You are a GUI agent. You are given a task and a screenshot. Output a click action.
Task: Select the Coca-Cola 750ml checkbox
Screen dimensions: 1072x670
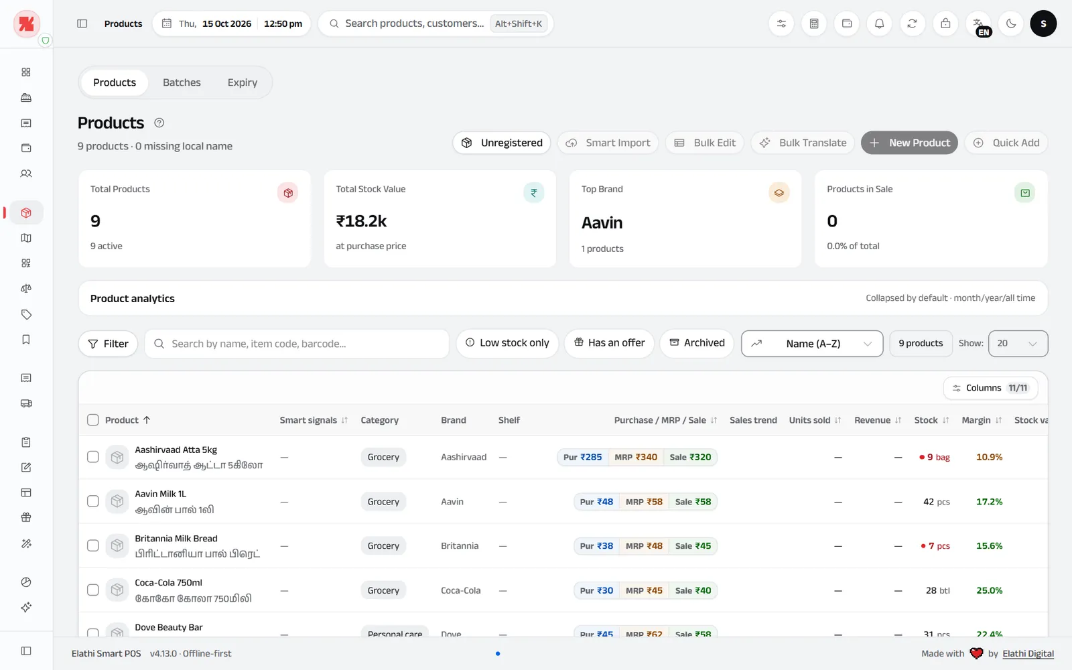[93, 590]
